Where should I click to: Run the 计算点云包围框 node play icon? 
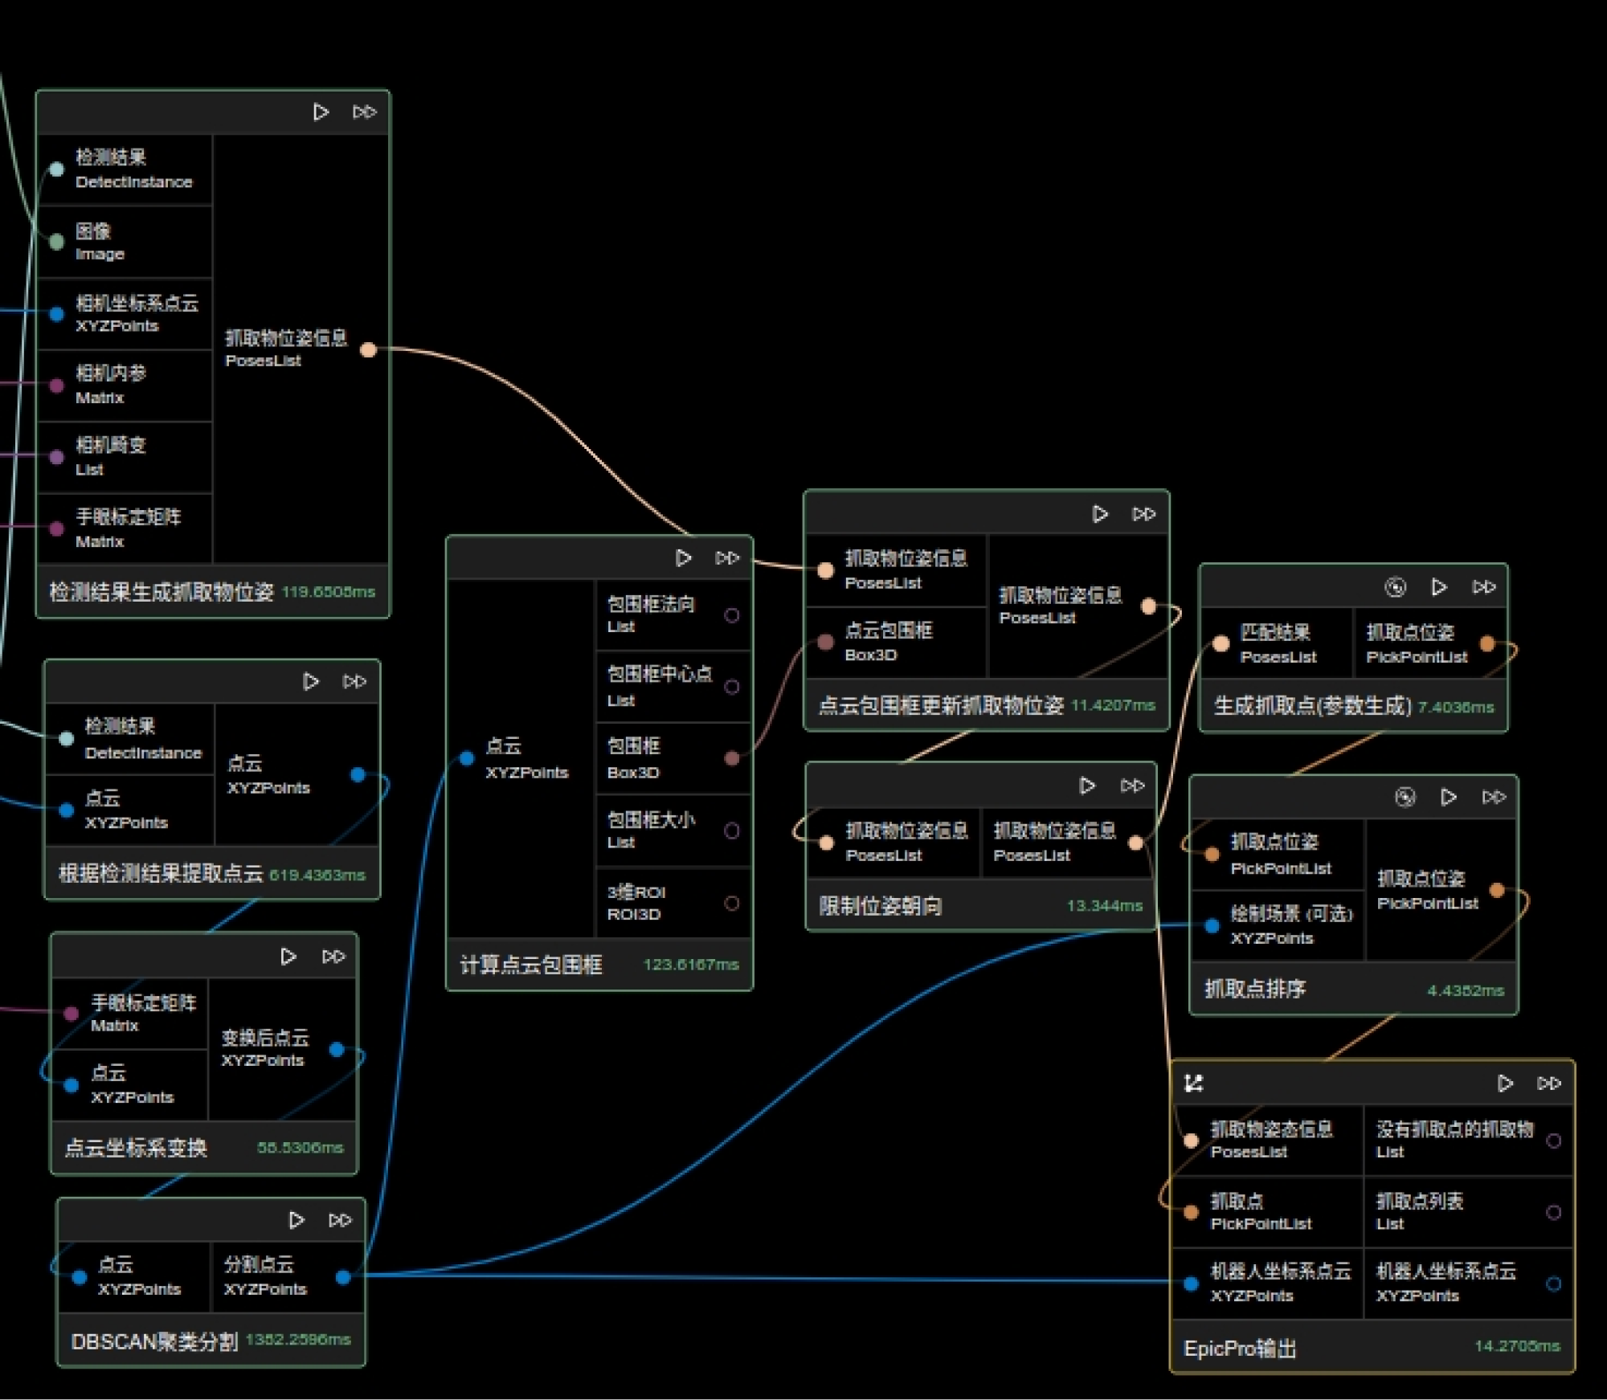683,558
